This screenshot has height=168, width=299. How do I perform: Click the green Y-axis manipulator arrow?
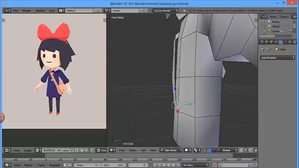tap(191, 104)
